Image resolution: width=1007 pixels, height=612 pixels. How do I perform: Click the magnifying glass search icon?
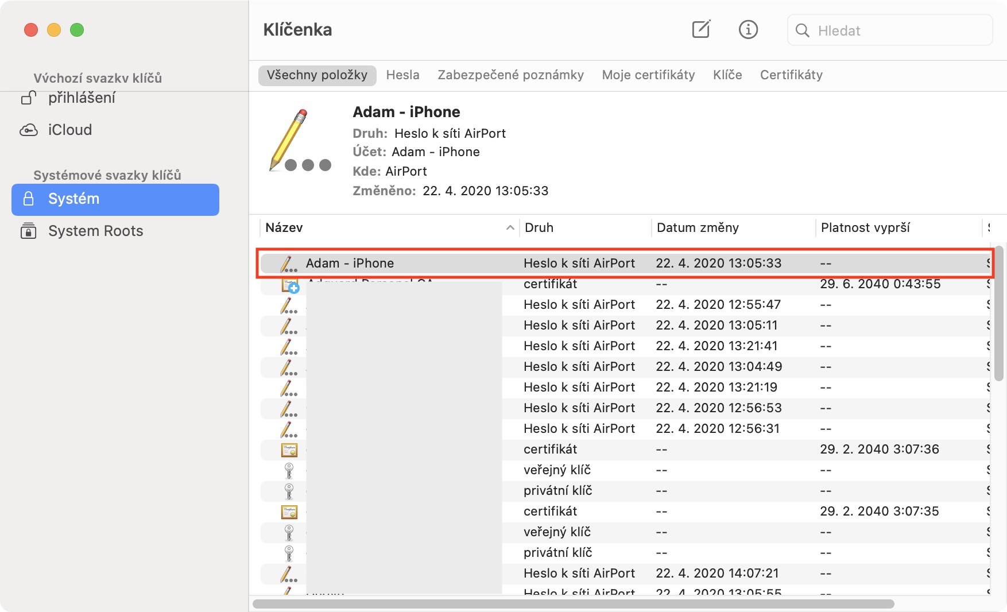click(802, 30)
